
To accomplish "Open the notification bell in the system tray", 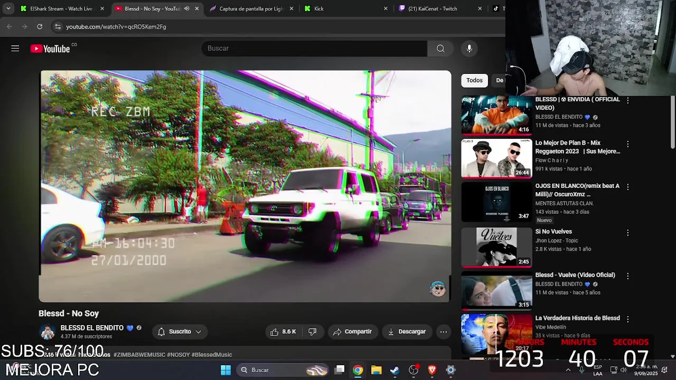I will (664, 370).
